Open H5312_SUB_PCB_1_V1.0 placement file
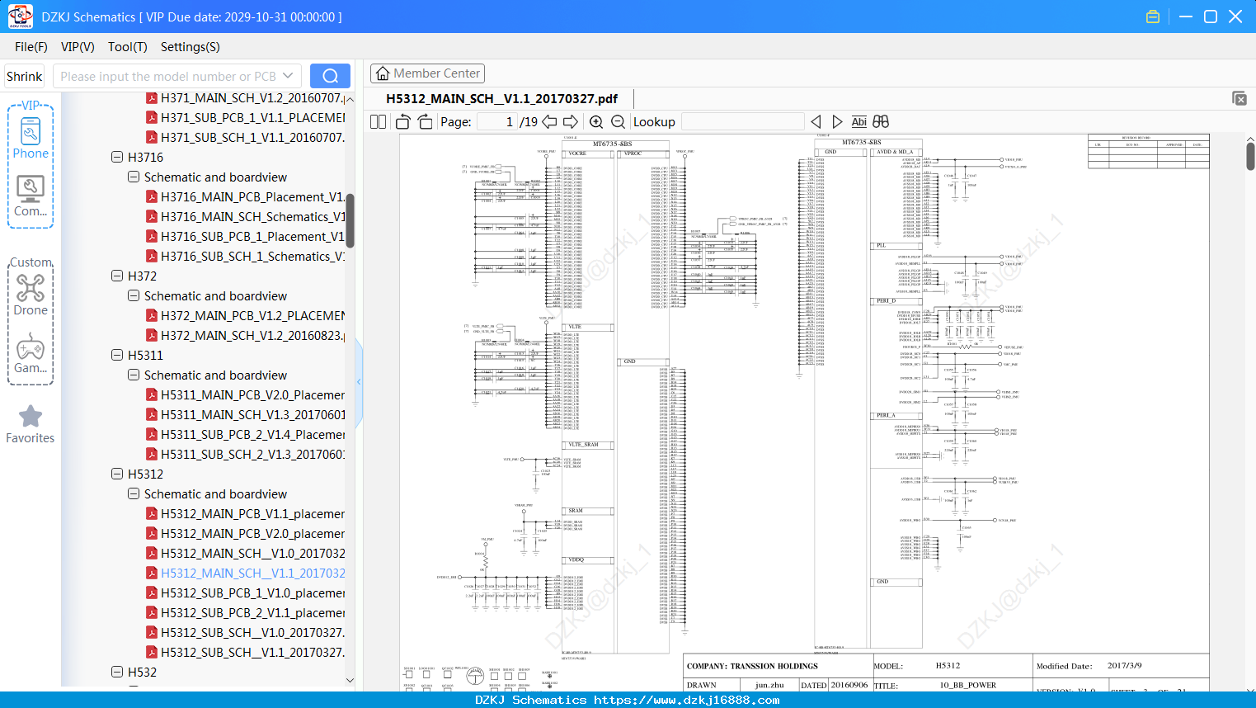1256x708 pixels. [x=246, y=592]
